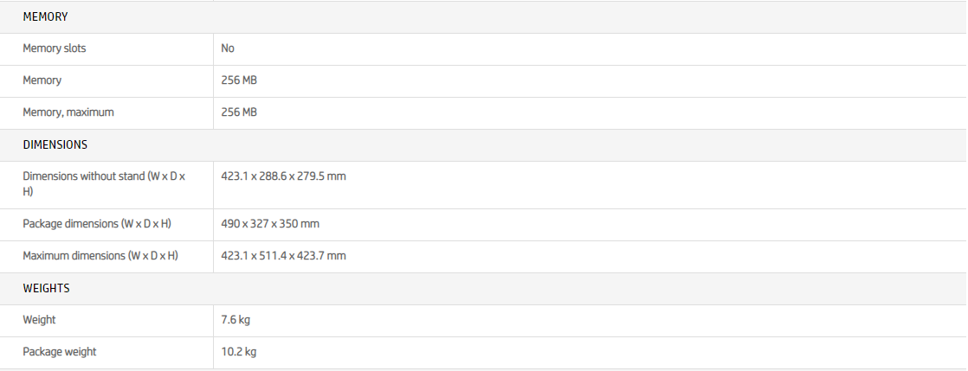Click the 'Maximum dimensions (W x D x H)' label
The width and height of the screenshot is (968, 371).
(100, 256)
